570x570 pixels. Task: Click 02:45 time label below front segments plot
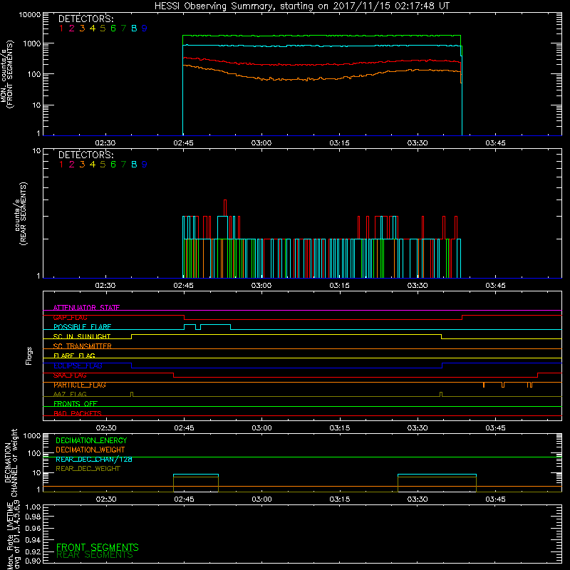point(184,143)
